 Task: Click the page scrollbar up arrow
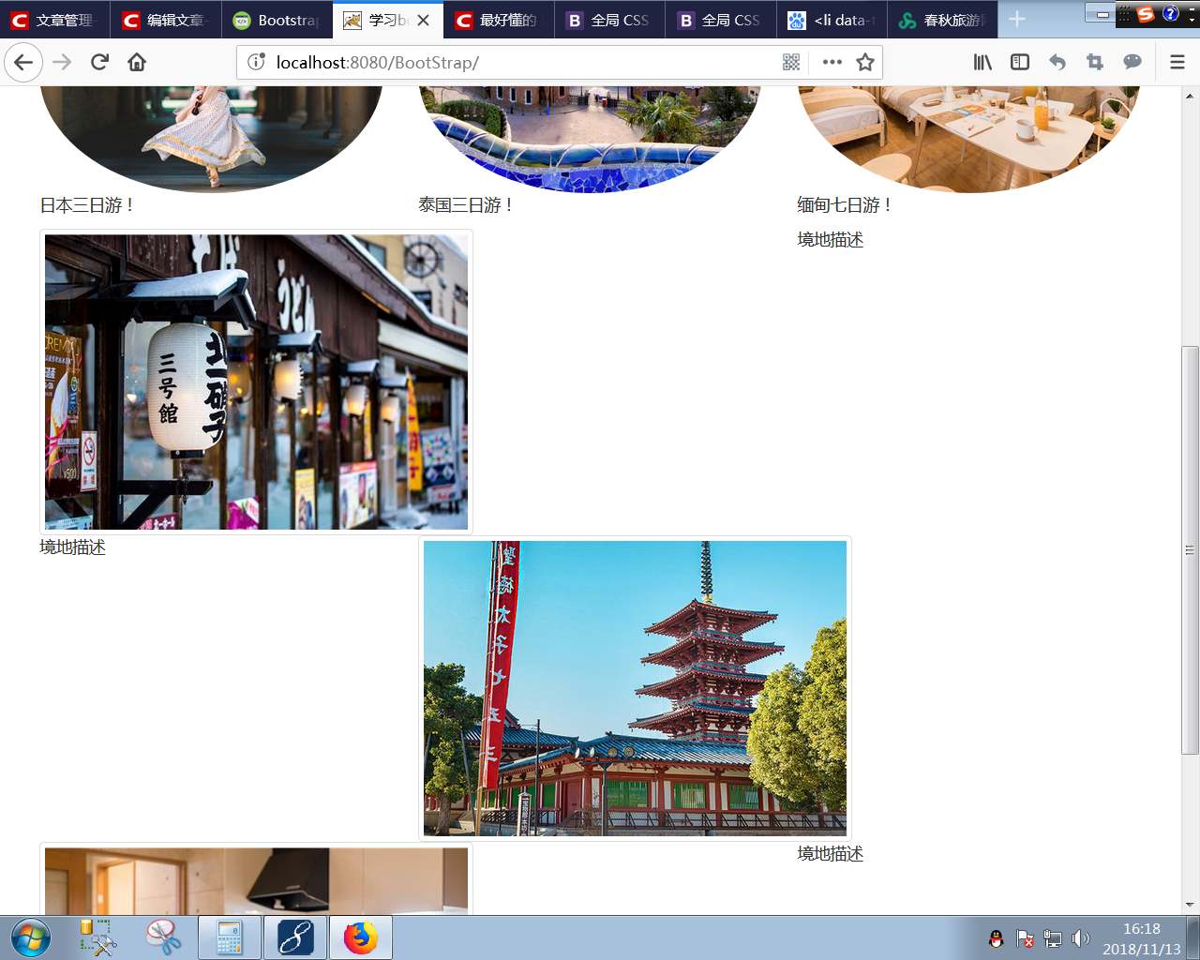click(1190, 96)
